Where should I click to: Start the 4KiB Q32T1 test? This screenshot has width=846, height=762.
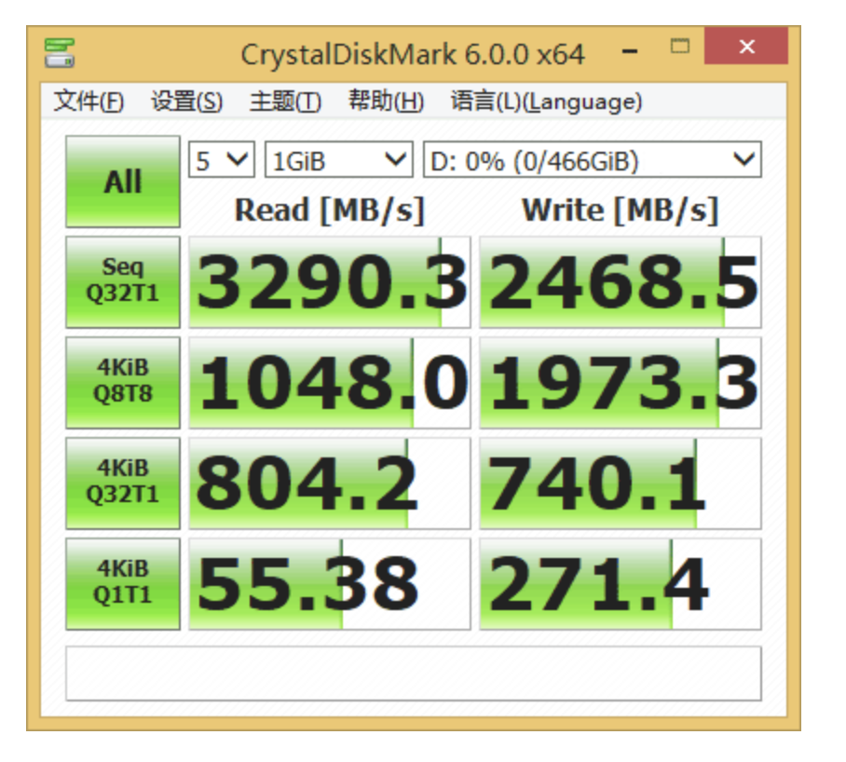[123, 483]
